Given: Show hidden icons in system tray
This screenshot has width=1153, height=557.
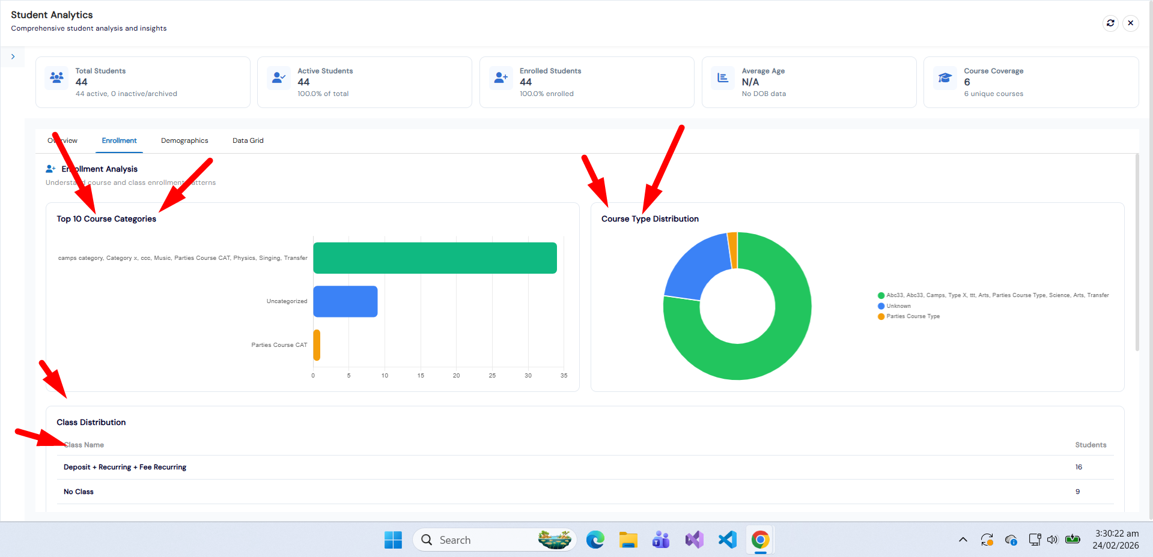Looking at the screenshot, I should [x=963, y=540].
